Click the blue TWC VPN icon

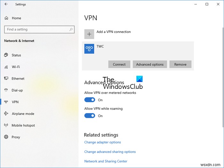pyautogui.click(x=89, y=49)
